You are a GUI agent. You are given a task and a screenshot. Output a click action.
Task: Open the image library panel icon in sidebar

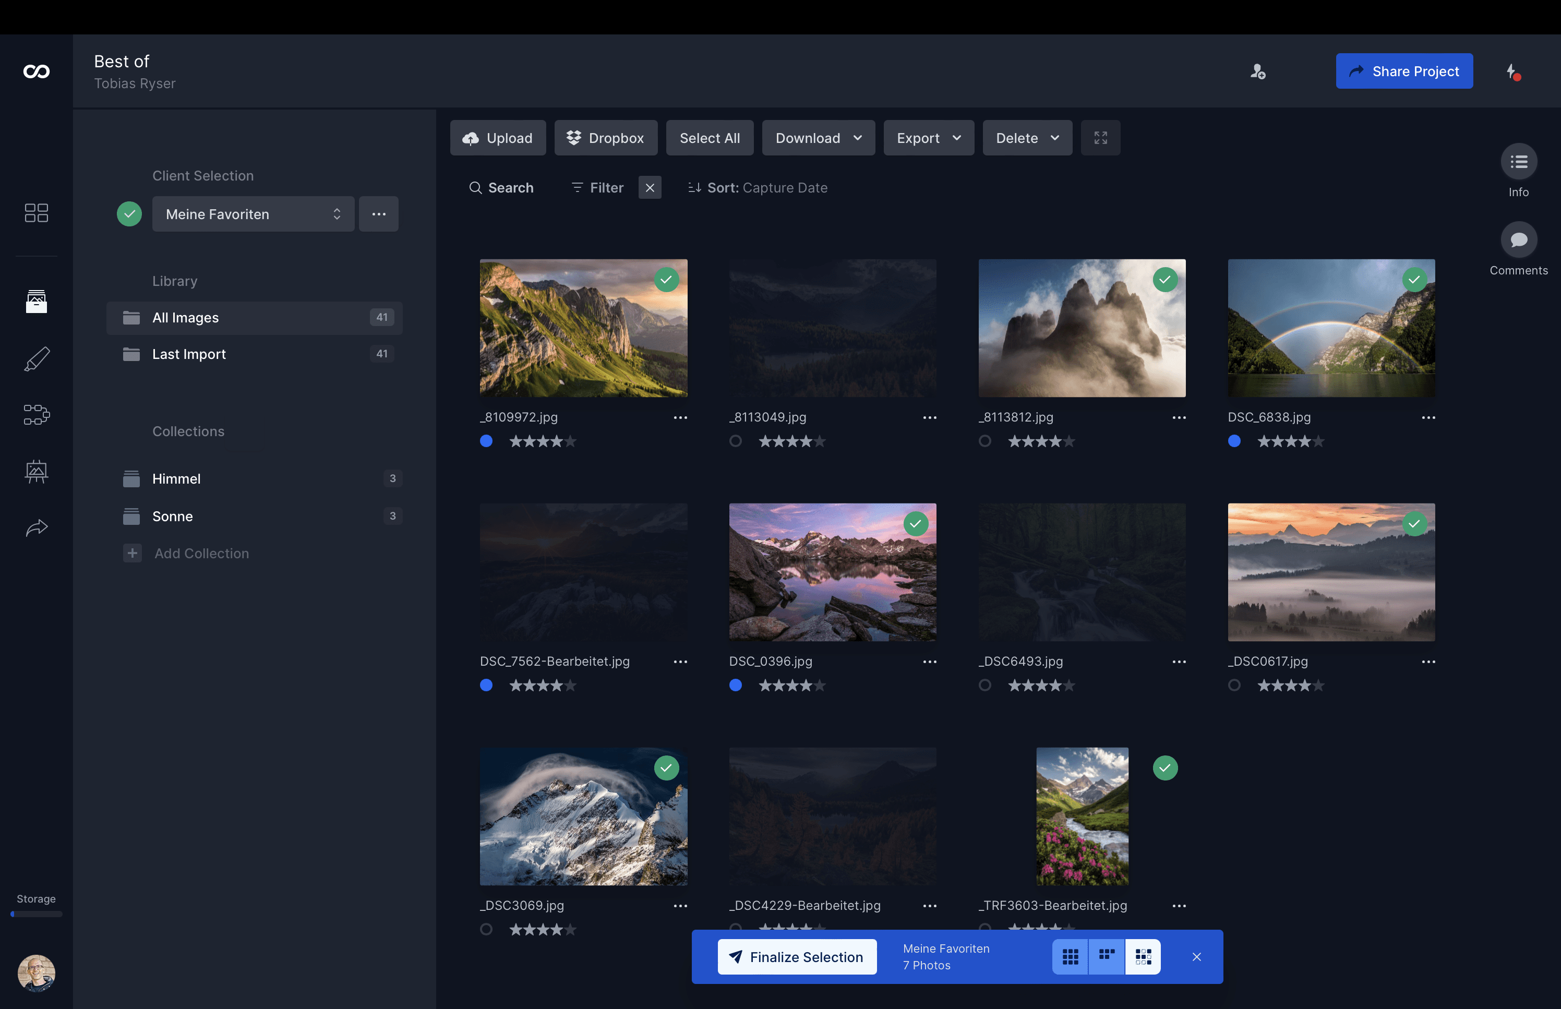36,302
